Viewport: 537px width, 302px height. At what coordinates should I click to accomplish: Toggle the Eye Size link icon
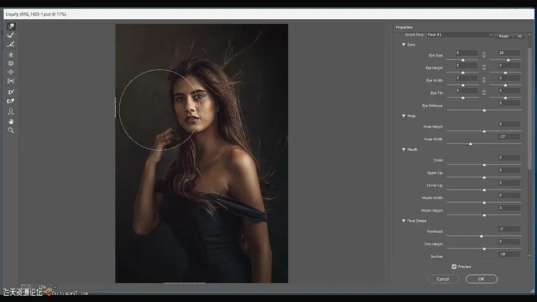click(484, 55)
